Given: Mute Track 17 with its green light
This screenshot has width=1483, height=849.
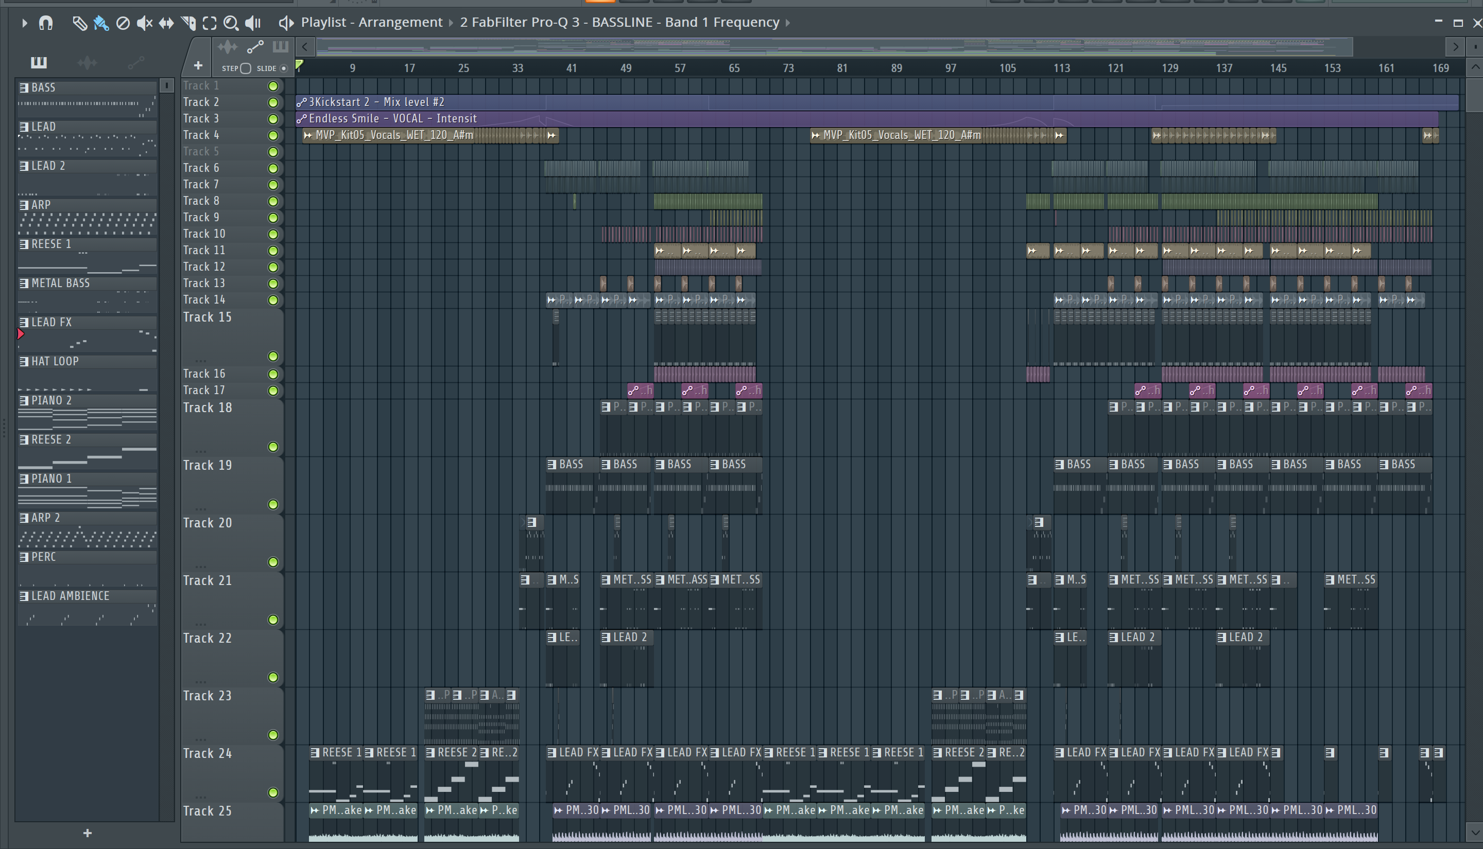Looking at the screenshot, I should coord(272,391).
